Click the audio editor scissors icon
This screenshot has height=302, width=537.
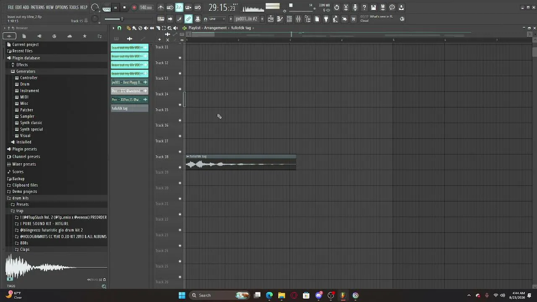point(346,8)
